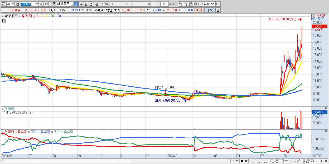Select the 초 second period toggle

tap(101, 4)
